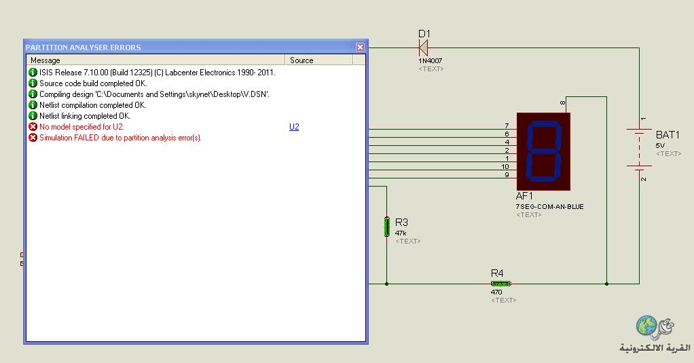
Task: Click the BAT1 reference label
Action: [x=668, y=135]
